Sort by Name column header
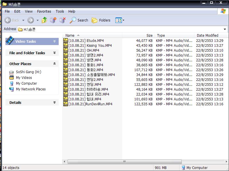This screenshot has height=171, width=229. coord(92,35)
